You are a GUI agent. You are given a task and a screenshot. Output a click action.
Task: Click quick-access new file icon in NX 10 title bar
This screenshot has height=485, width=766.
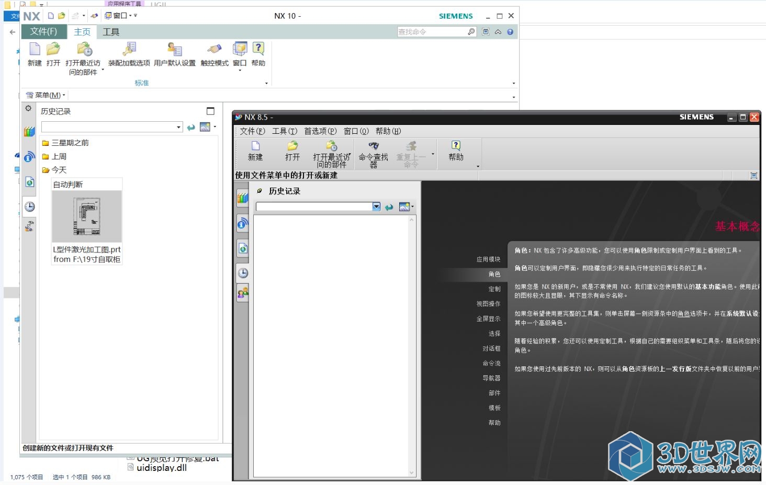[51, 16]
